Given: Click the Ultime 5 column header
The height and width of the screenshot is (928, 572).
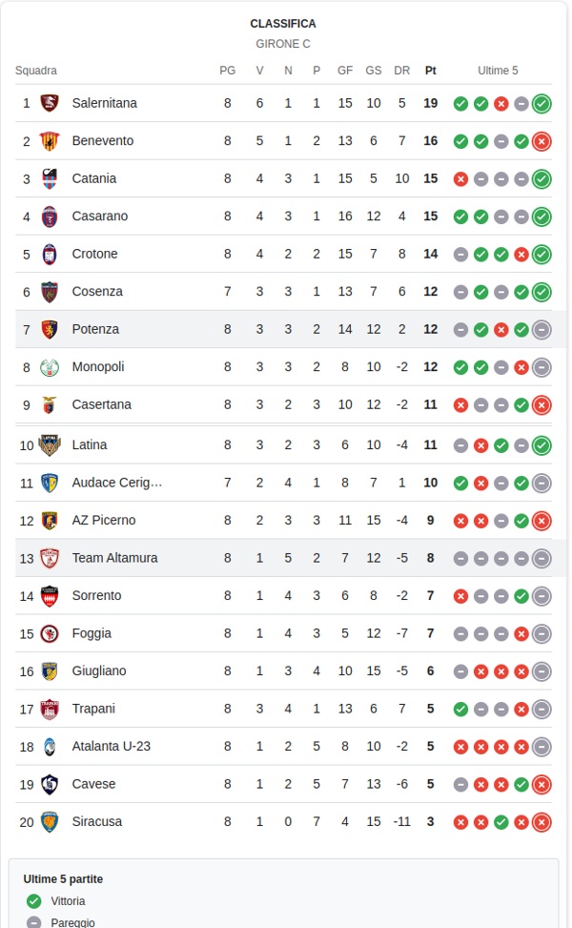Looking at the screenshot, I should pos(499,71).
